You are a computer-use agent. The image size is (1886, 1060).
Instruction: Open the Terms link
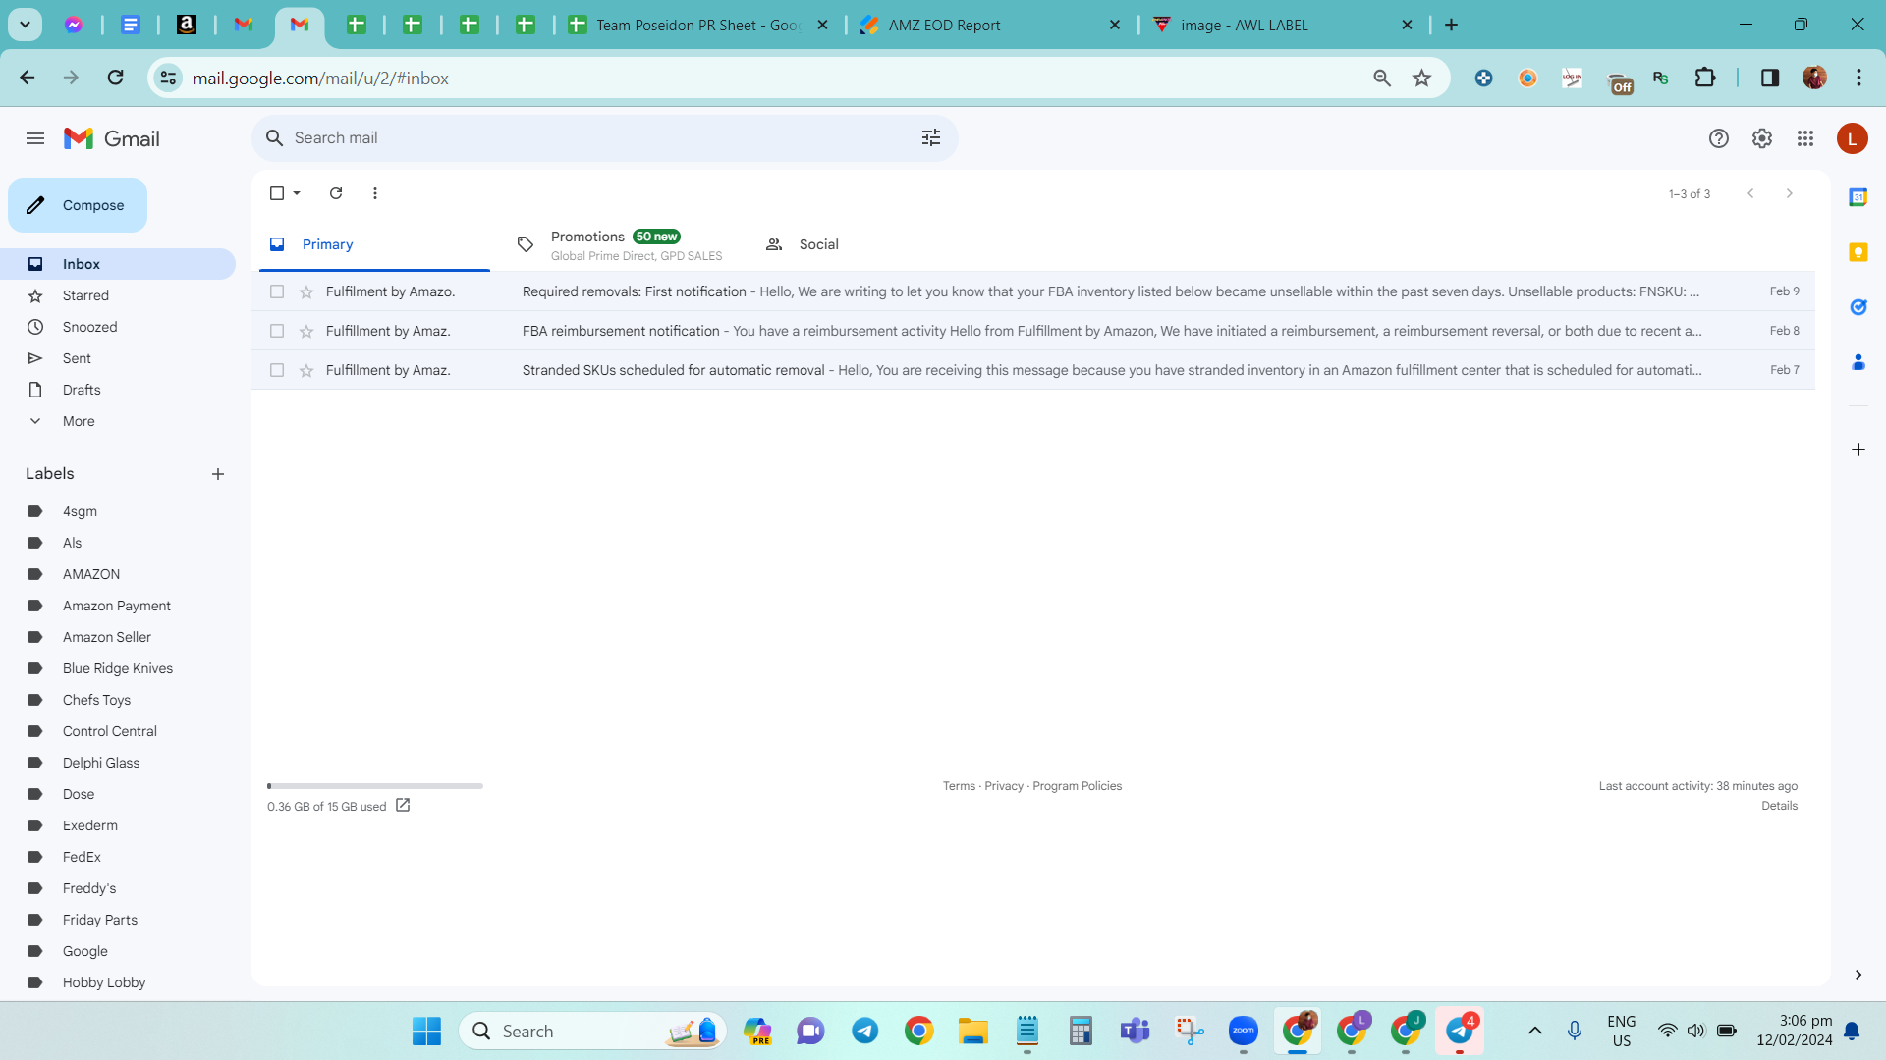pyautogui.click(x=959, y=786)
